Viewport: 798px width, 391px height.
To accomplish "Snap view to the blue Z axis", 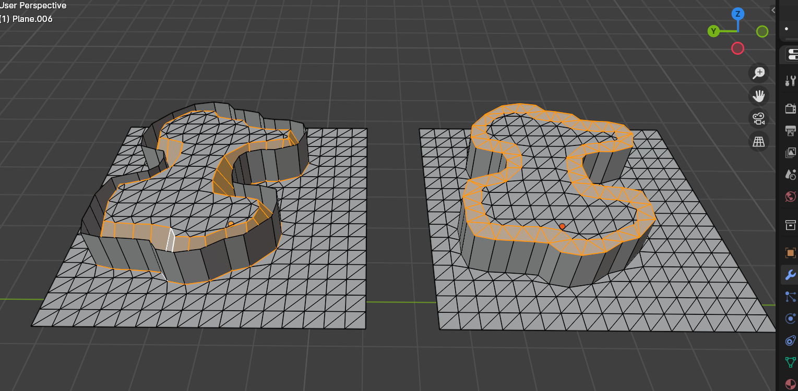I will click(737, 14).
